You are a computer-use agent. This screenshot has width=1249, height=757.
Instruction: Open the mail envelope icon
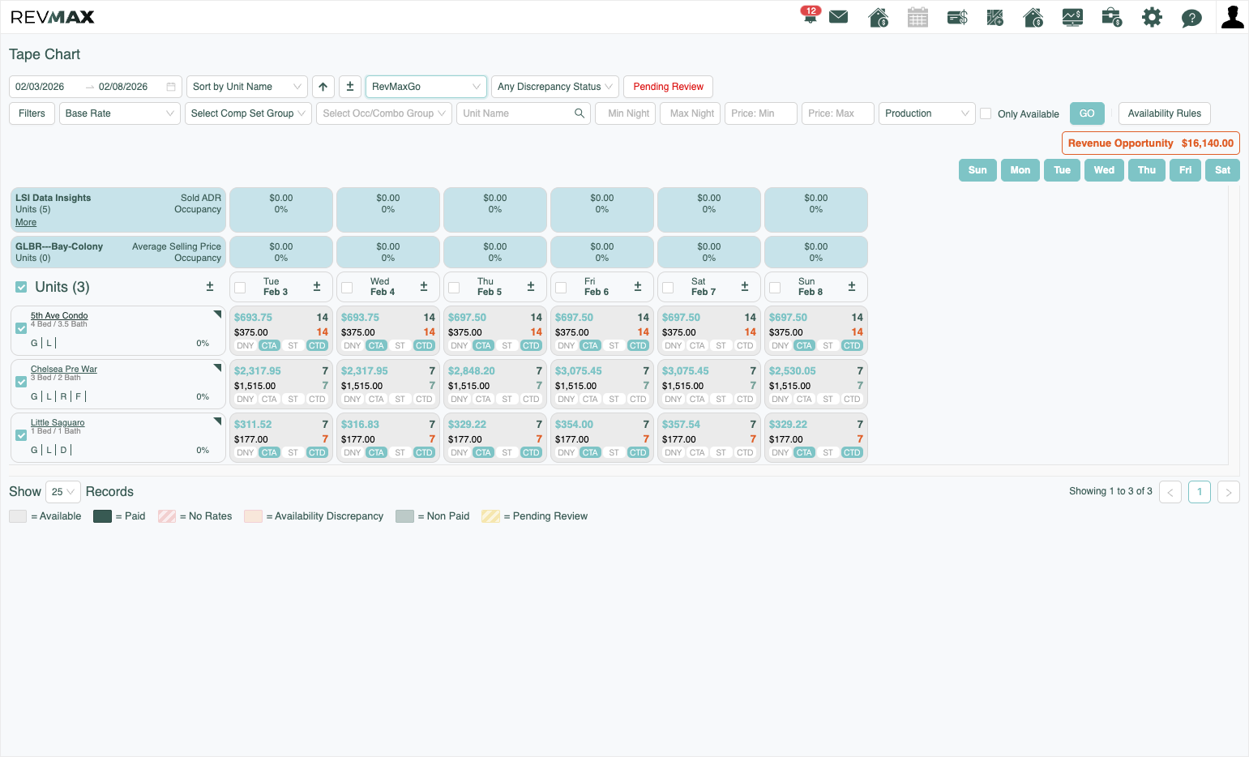pyautogui.click(x=839, y=17)
